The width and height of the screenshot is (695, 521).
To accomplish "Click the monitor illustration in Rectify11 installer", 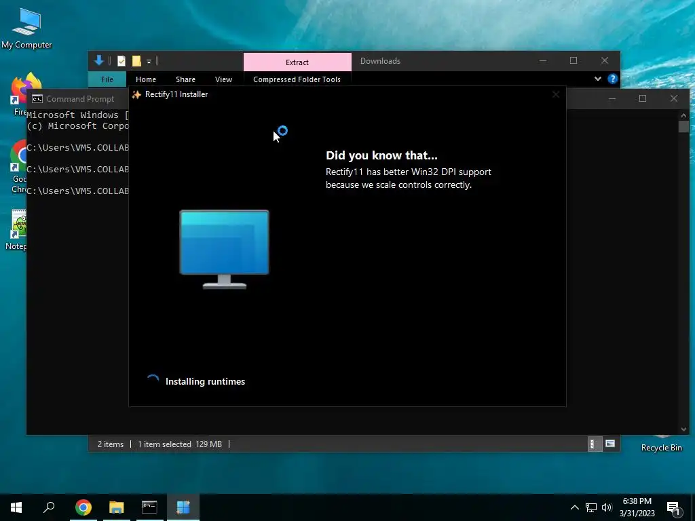I will coord(224,250).
